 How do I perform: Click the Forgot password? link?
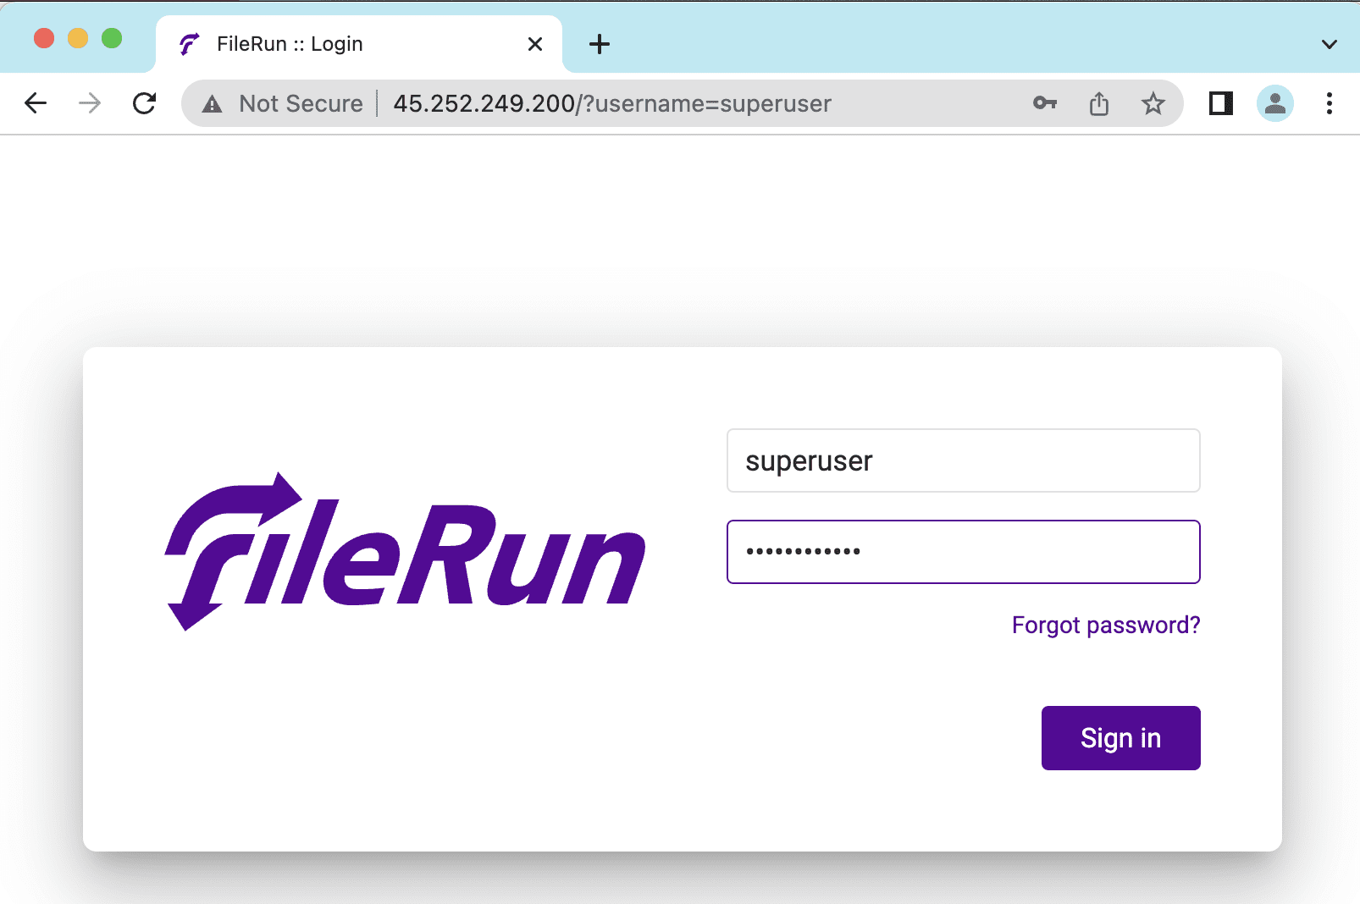click(1105, 626)
